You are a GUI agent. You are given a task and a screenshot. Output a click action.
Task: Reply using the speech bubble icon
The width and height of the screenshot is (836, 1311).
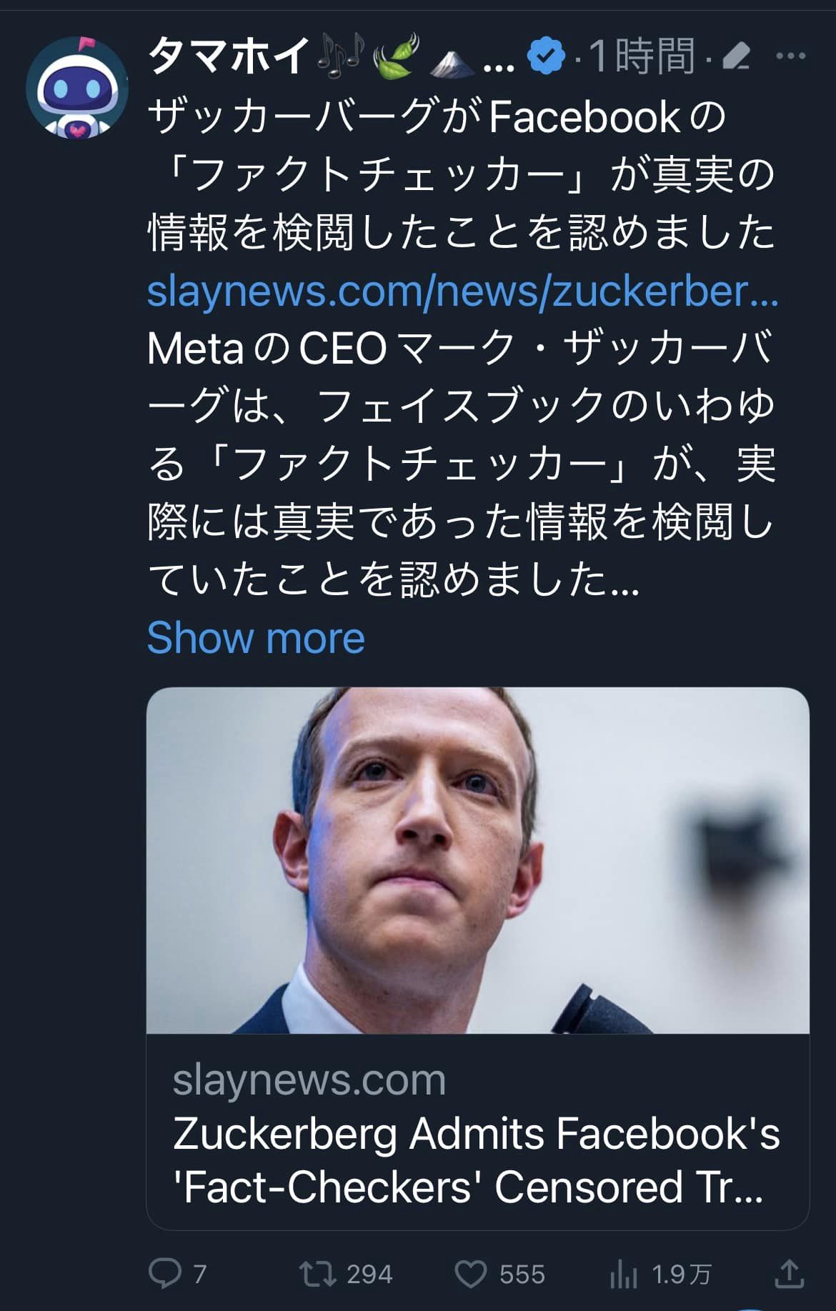(x=165, y=1273)
